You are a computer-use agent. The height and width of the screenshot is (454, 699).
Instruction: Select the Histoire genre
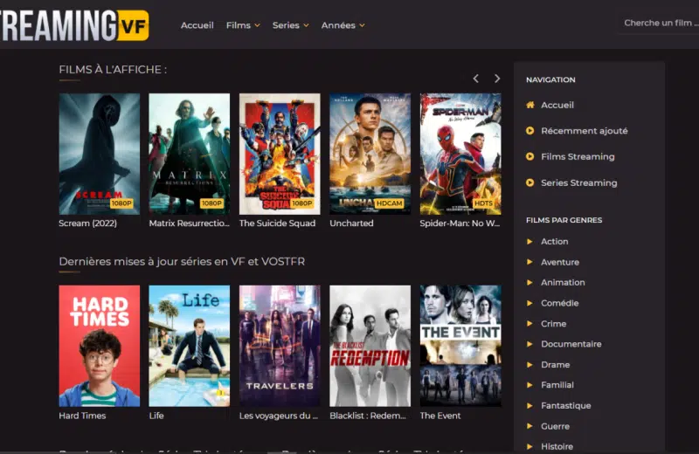pyautogui.click(x=557, y=446)
